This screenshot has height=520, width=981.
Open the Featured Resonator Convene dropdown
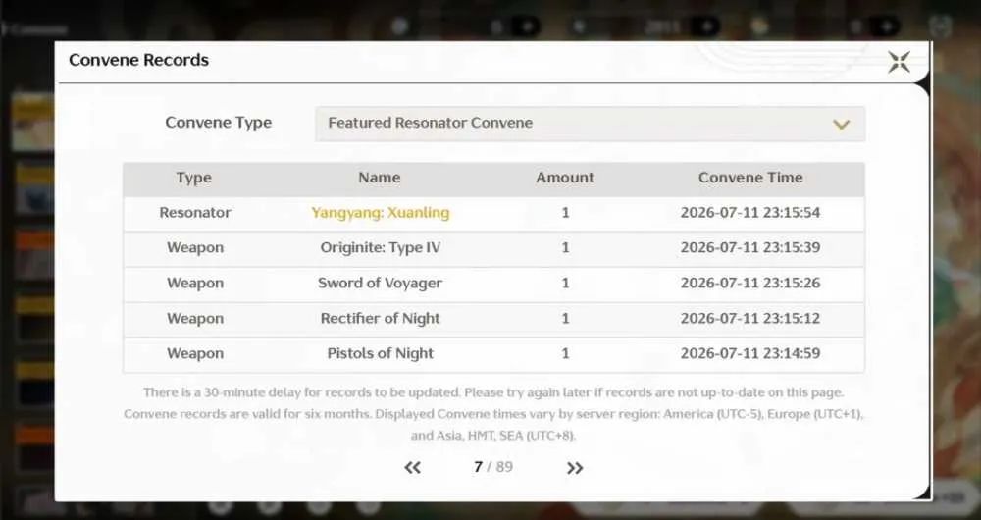[x=590, y=124]
